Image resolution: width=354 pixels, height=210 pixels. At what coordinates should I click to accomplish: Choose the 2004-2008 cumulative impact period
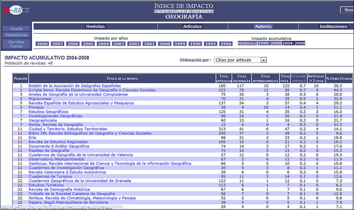pos(293,43)
